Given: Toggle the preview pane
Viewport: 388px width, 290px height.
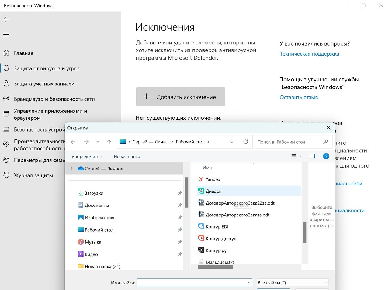Looking at the screenshot, I should (x=312, y=156).
